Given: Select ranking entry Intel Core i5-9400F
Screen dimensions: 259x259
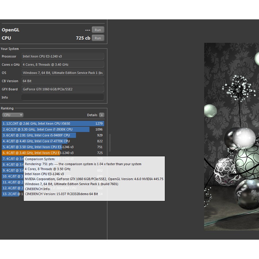Looking at the screenshot, I should pyautogui.click(x=53, y=135).
